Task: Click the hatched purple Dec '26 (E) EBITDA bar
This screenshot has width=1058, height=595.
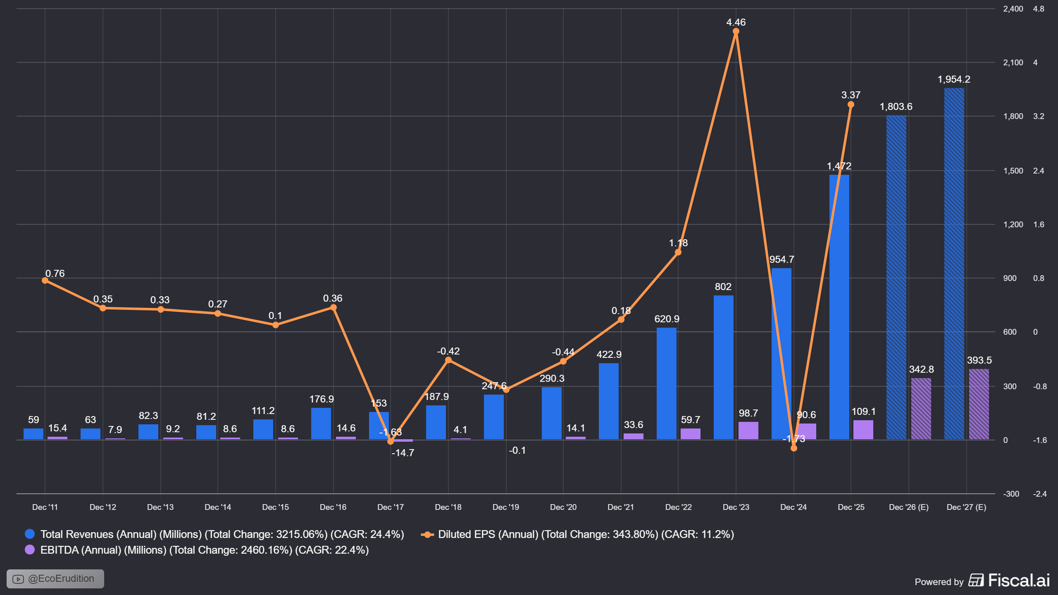Action: (x=921, y=409)
